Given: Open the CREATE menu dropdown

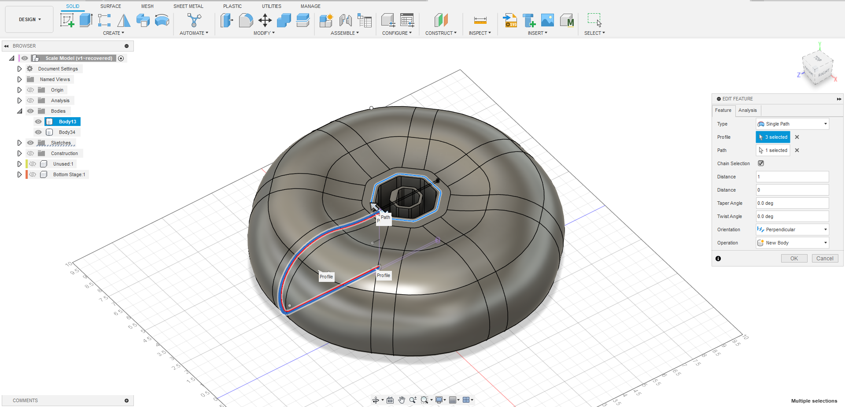Looking at the screenshot, I should pyautogui.click(x=114, y=33).
